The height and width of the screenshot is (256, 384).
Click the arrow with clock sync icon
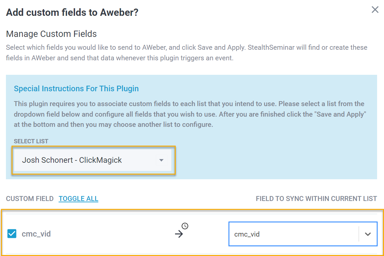(181, 231)
